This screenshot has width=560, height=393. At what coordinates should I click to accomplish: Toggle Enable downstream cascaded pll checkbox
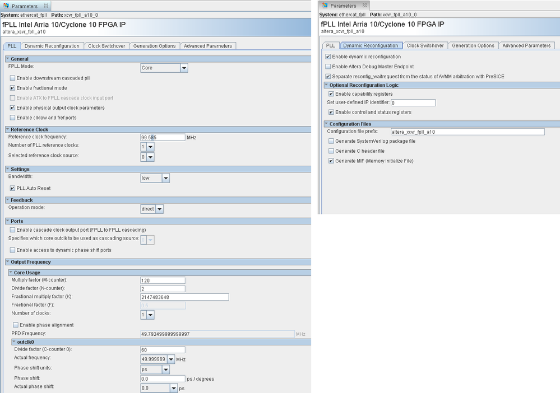pyautogui.click(x=12, y=78)
